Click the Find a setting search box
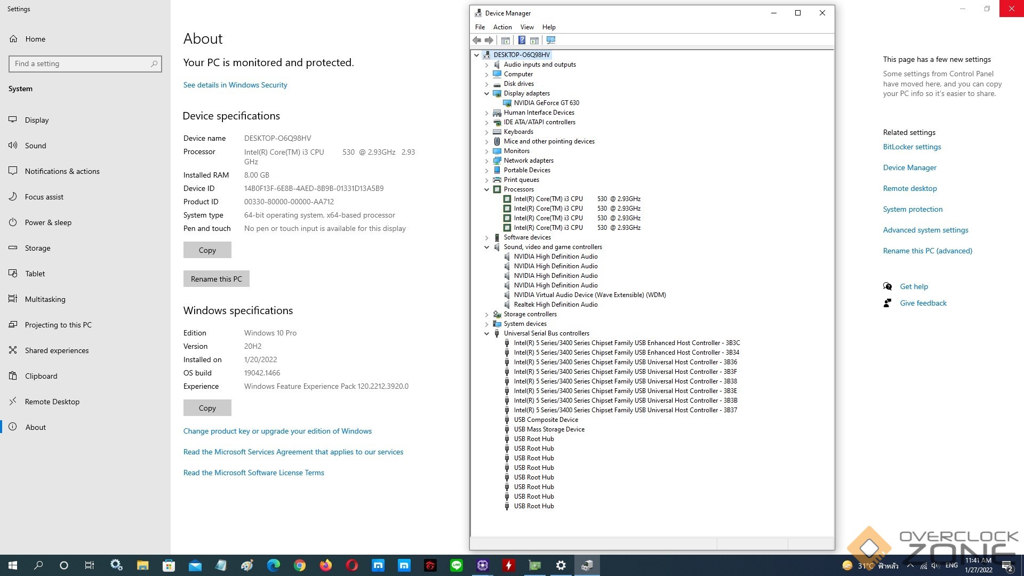This screenshot has width=1024, height=576. (x=85, y=64)
